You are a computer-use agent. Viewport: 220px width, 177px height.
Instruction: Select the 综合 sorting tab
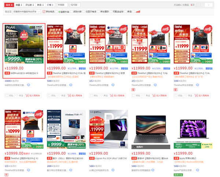point(9,5)
